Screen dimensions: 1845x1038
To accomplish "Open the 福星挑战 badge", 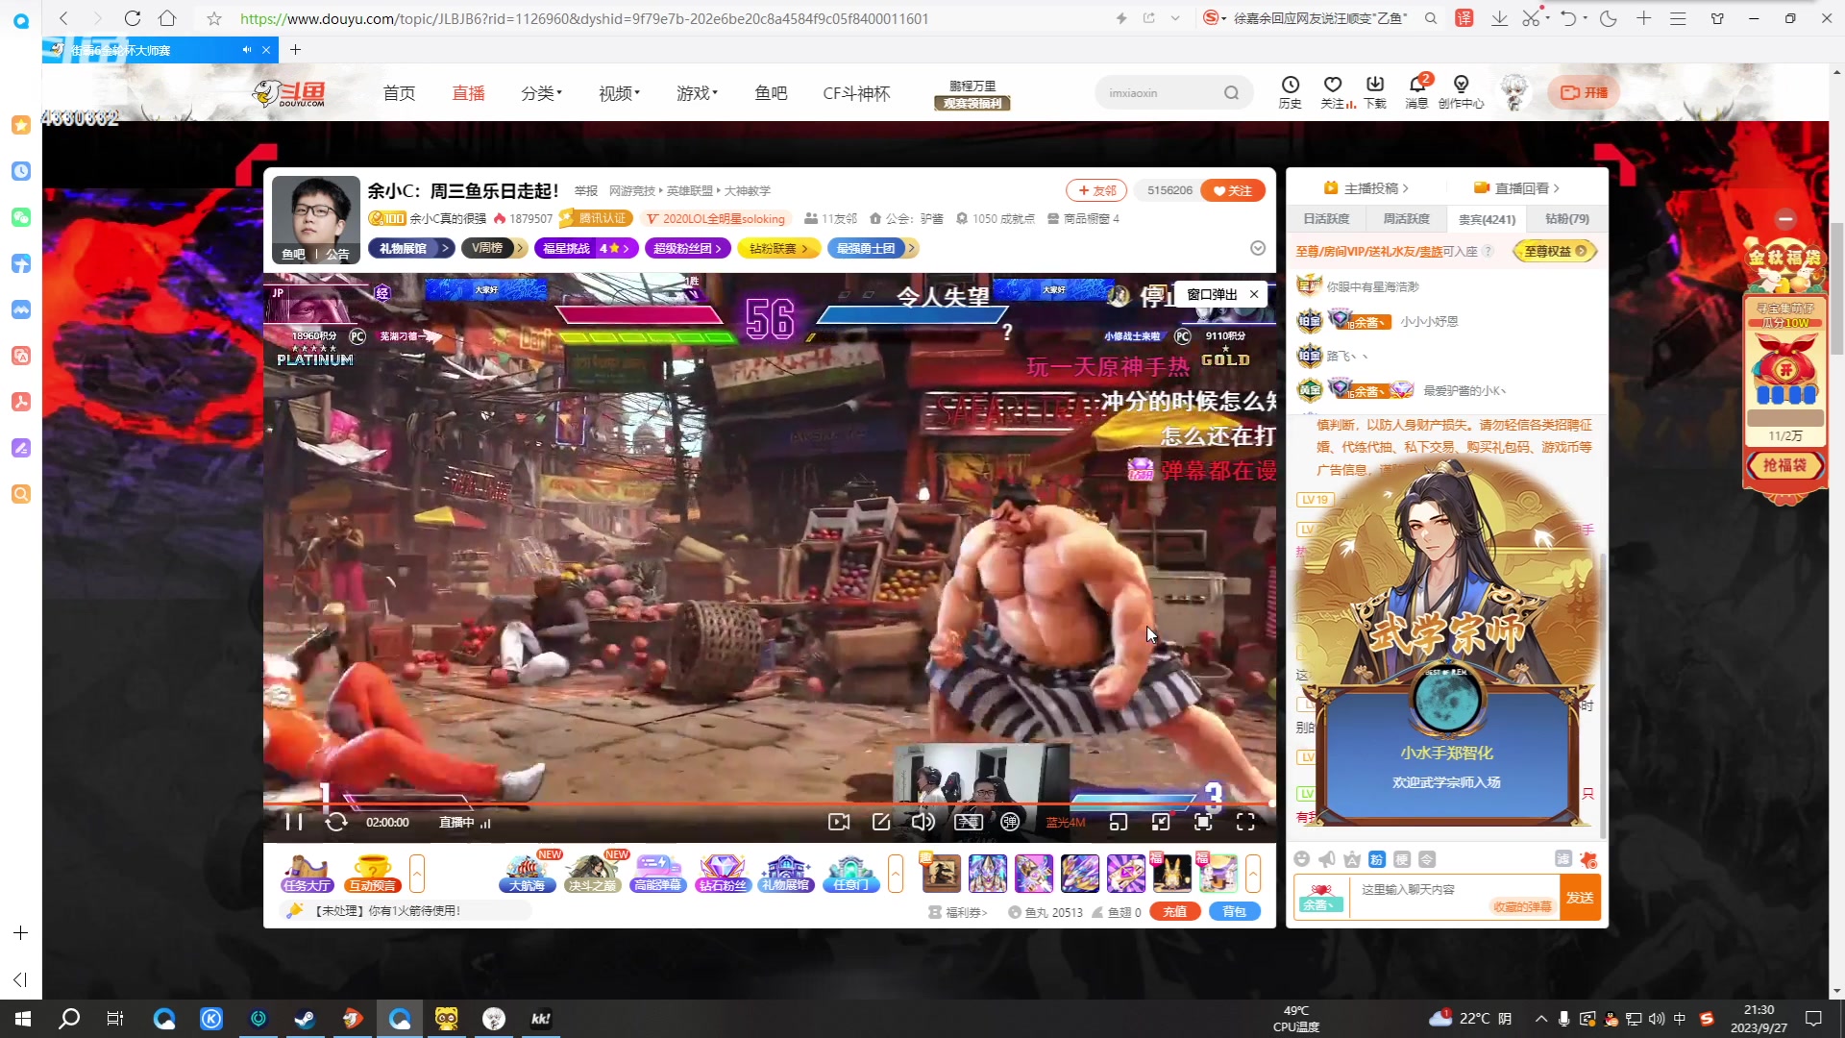I will pyautogui.click(x=586, y=248).
